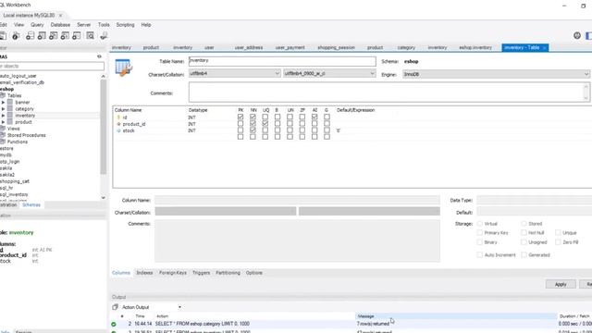Click the create new function toolbar icon
592x333 pixels.
tap(76, 36)
